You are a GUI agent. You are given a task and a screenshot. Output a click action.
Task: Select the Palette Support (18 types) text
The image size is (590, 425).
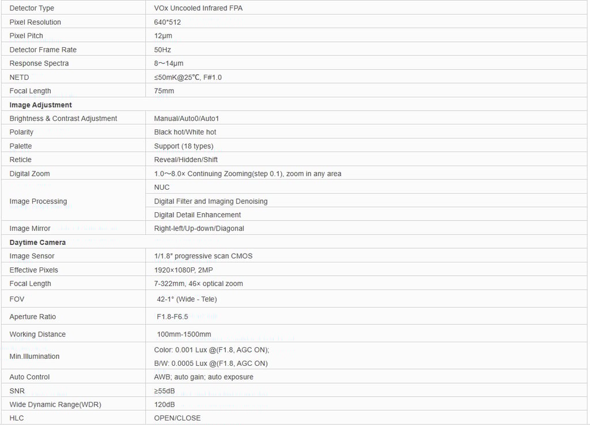[184, 146]
